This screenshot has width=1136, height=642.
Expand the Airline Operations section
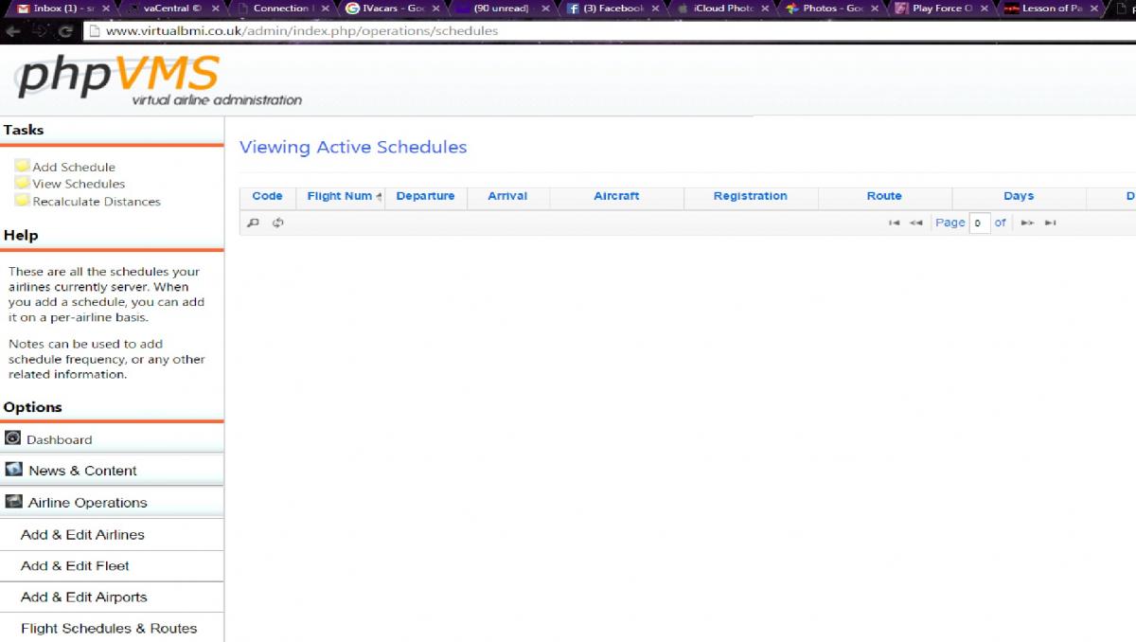87,503
